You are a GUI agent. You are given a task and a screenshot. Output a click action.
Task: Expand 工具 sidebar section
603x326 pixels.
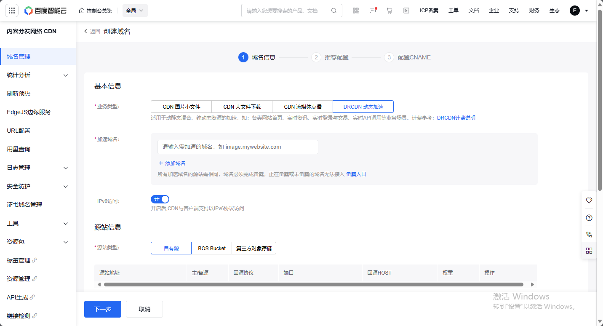pyautogui.click(x=38, y=223)
